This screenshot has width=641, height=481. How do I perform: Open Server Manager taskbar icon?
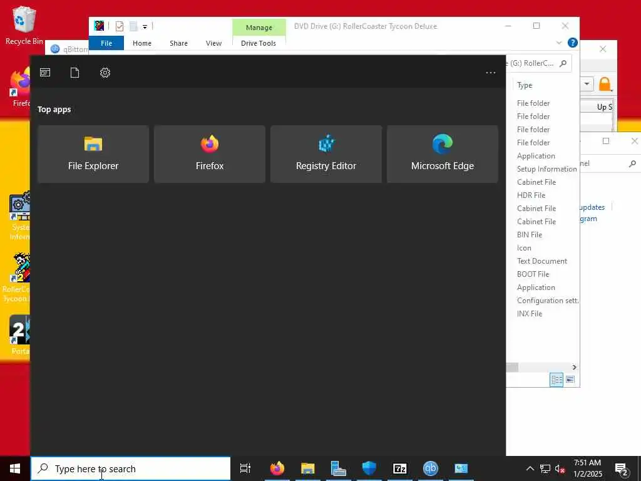339,468
